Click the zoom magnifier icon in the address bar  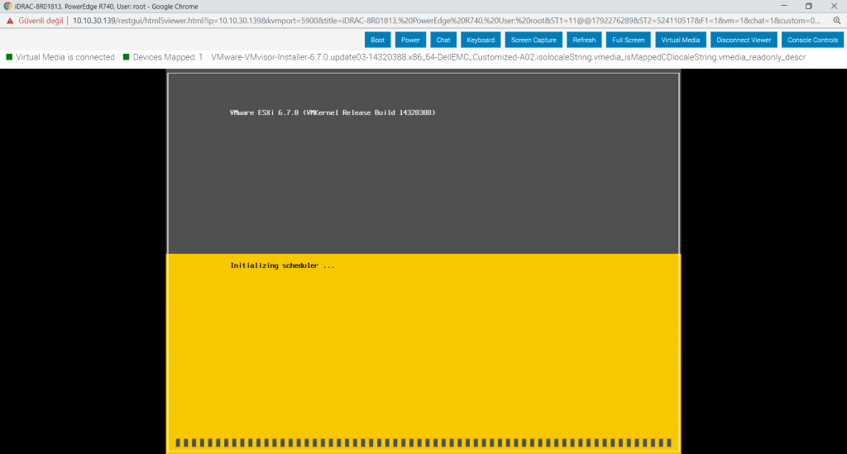(x=836, y=20)
